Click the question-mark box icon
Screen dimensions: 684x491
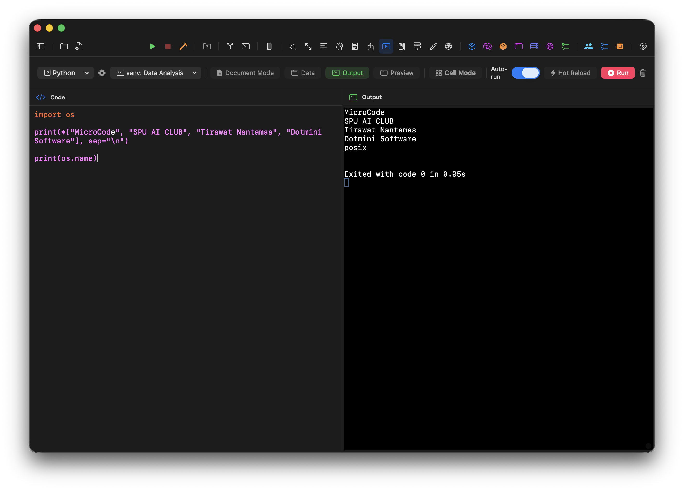[207, 47]
